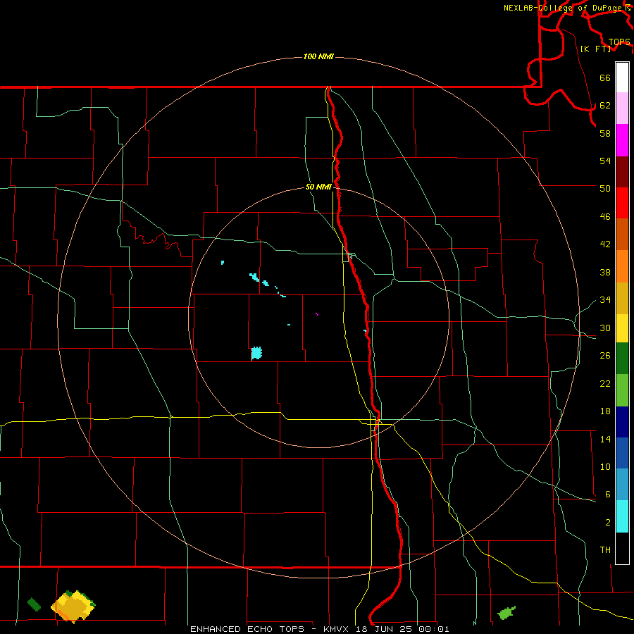Click the 00:01 timestamp text

tap(435, 629)
